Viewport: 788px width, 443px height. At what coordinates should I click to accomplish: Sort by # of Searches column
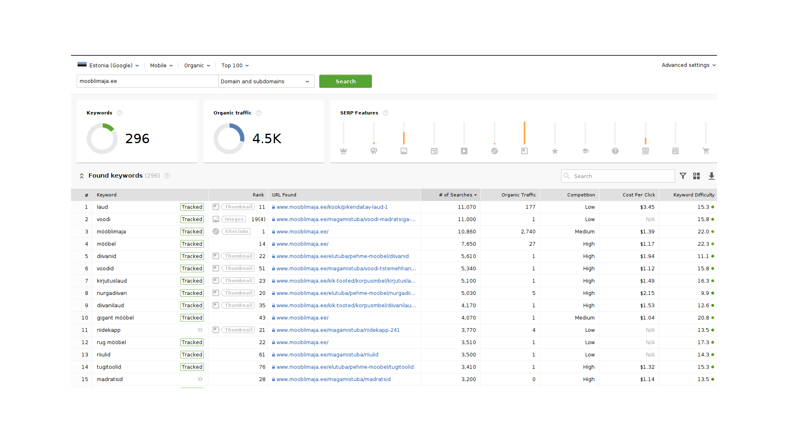458,195
